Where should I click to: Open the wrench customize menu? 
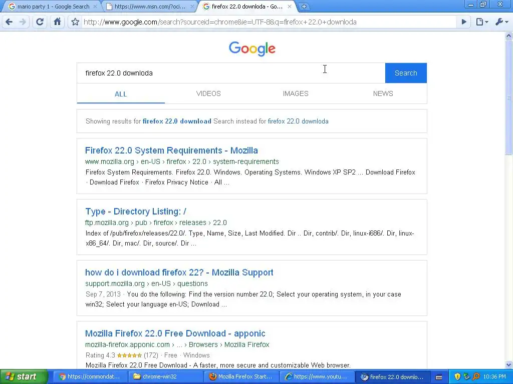click(501, 22)
